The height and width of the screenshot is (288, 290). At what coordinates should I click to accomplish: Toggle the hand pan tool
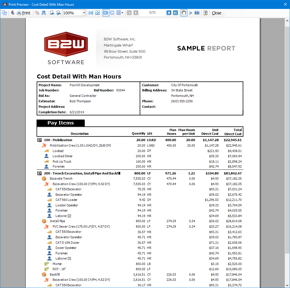click(x=184, y=13)
